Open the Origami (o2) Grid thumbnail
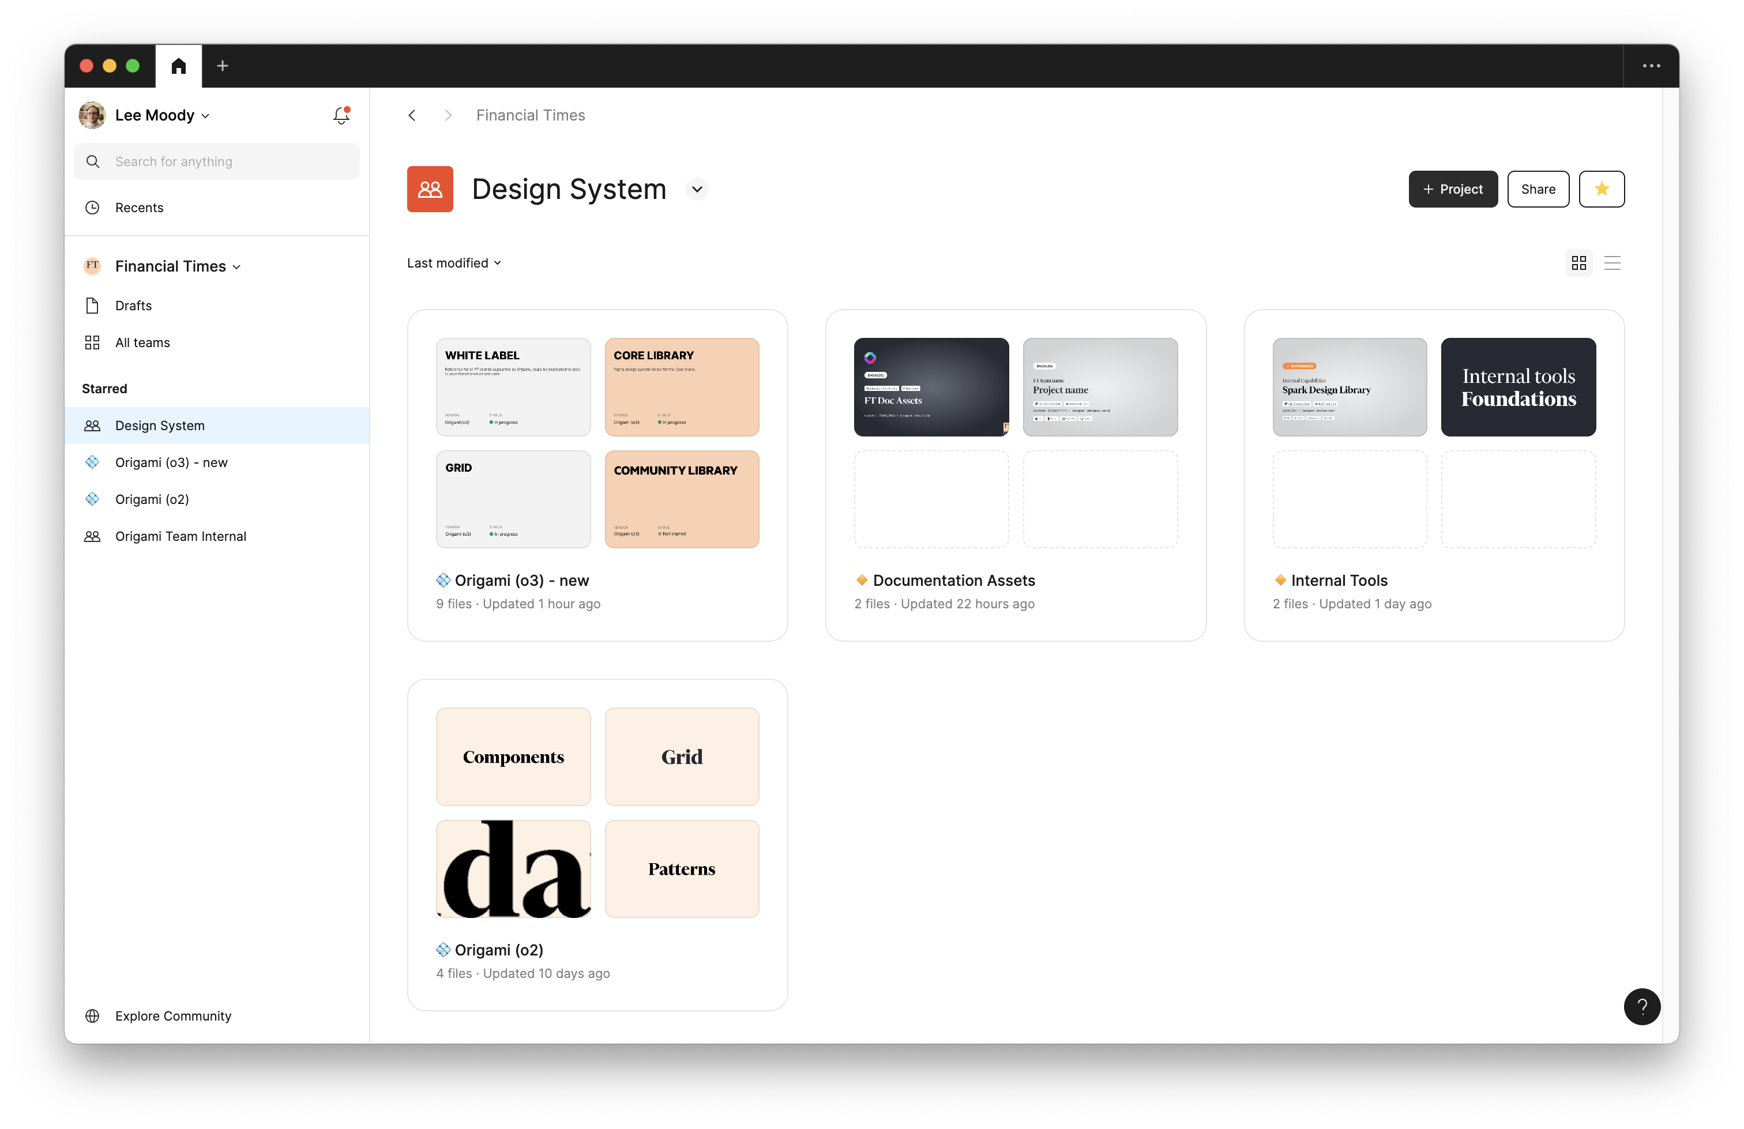This screenshot has height=1129, width=1744. pos(682,756)
